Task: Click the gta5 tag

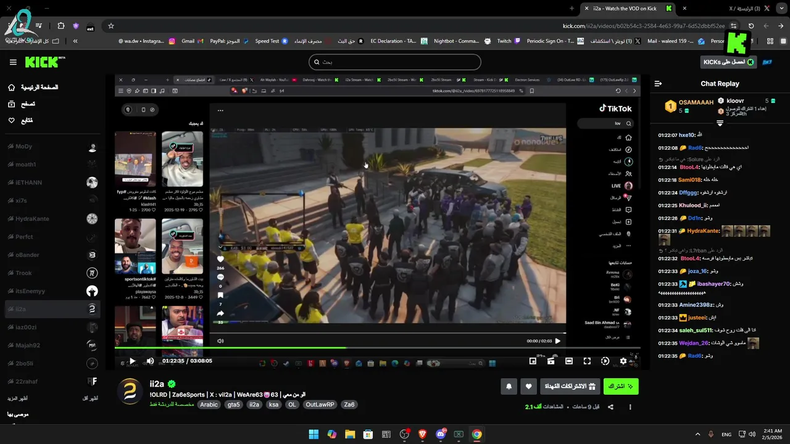Action: point(233,405)
